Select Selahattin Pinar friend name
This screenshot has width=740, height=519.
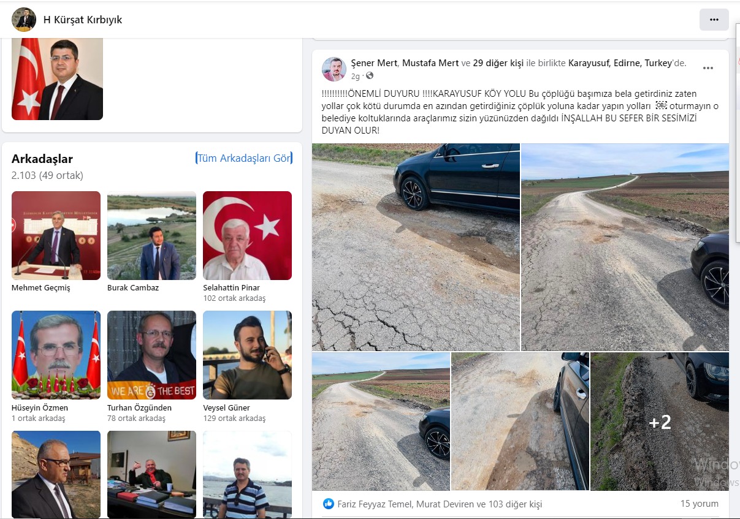point(231,287)
